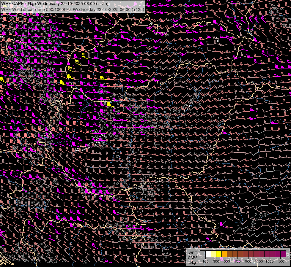Choose the 700 legend value label
This screenshot has width=291, height=267.
point(237,261)
